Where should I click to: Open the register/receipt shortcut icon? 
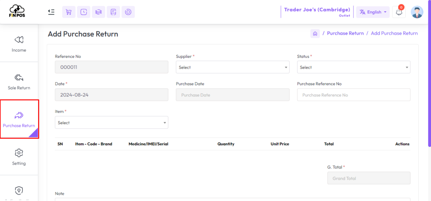point(113,12)
